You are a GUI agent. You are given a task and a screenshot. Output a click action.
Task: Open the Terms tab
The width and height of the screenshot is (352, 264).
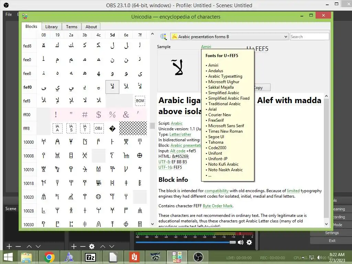tap(71, 27)
